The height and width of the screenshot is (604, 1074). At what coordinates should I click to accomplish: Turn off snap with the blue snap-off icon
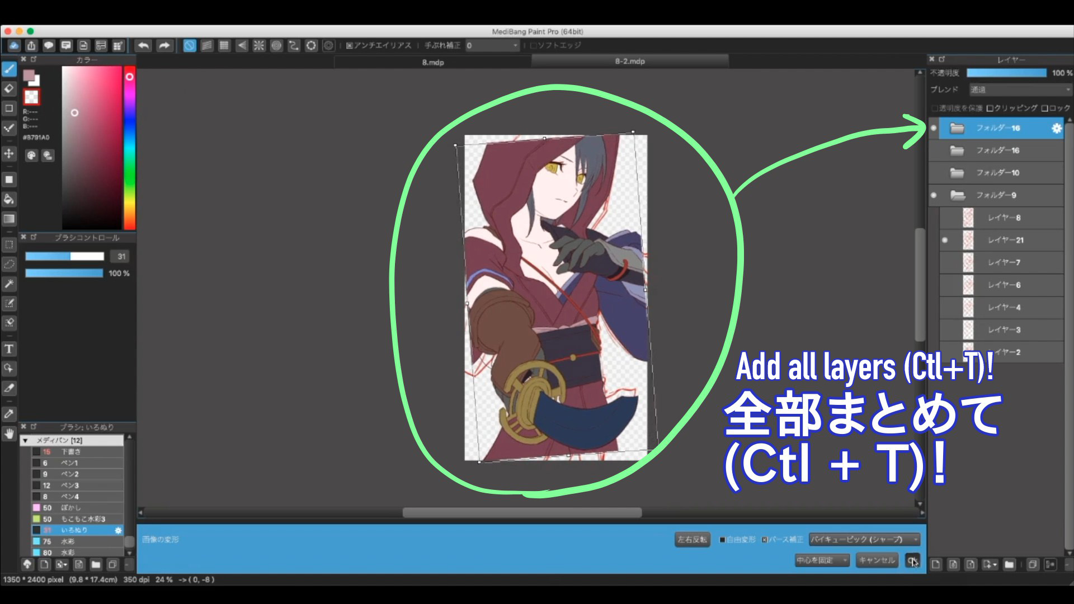tap(190, 46)
